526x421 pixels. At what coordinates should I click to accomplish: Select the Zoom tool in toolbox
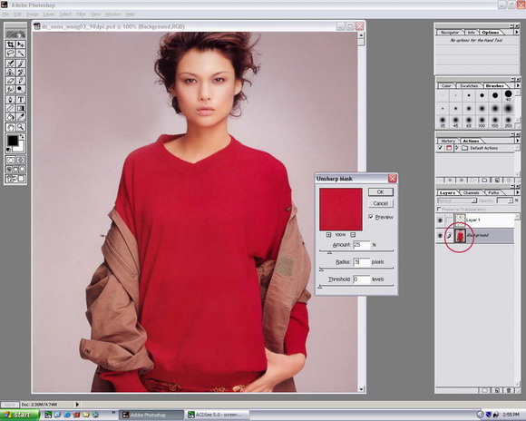(21, 127)
